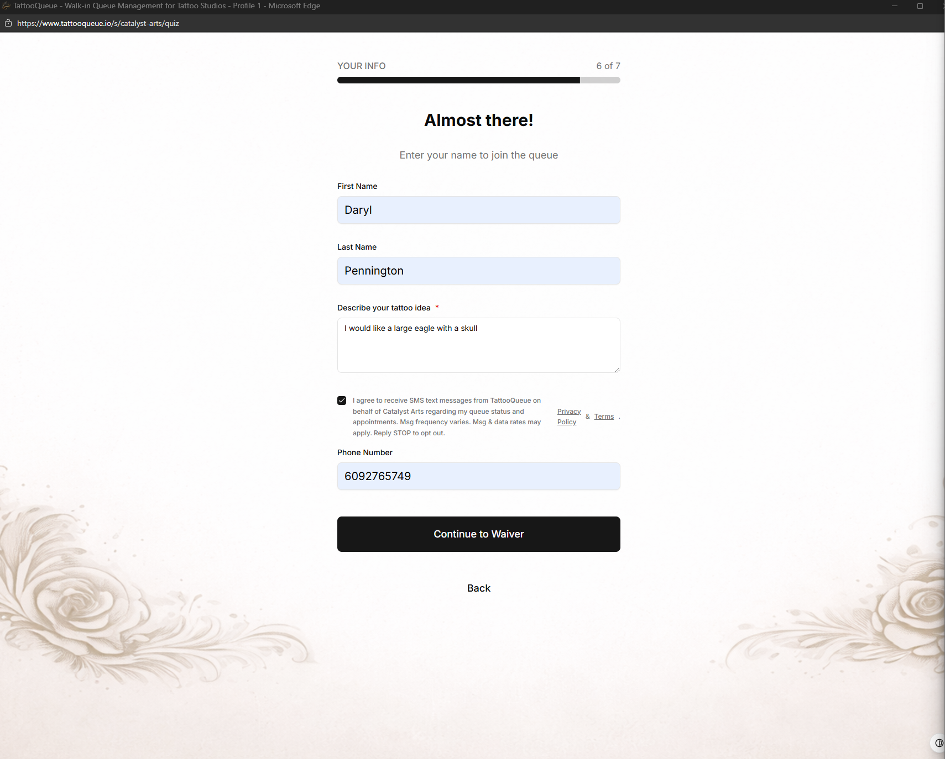Click the TattooQueue favicon in title bar
The width and height of the screenshot is (945, 759).
tap(6, 6)
